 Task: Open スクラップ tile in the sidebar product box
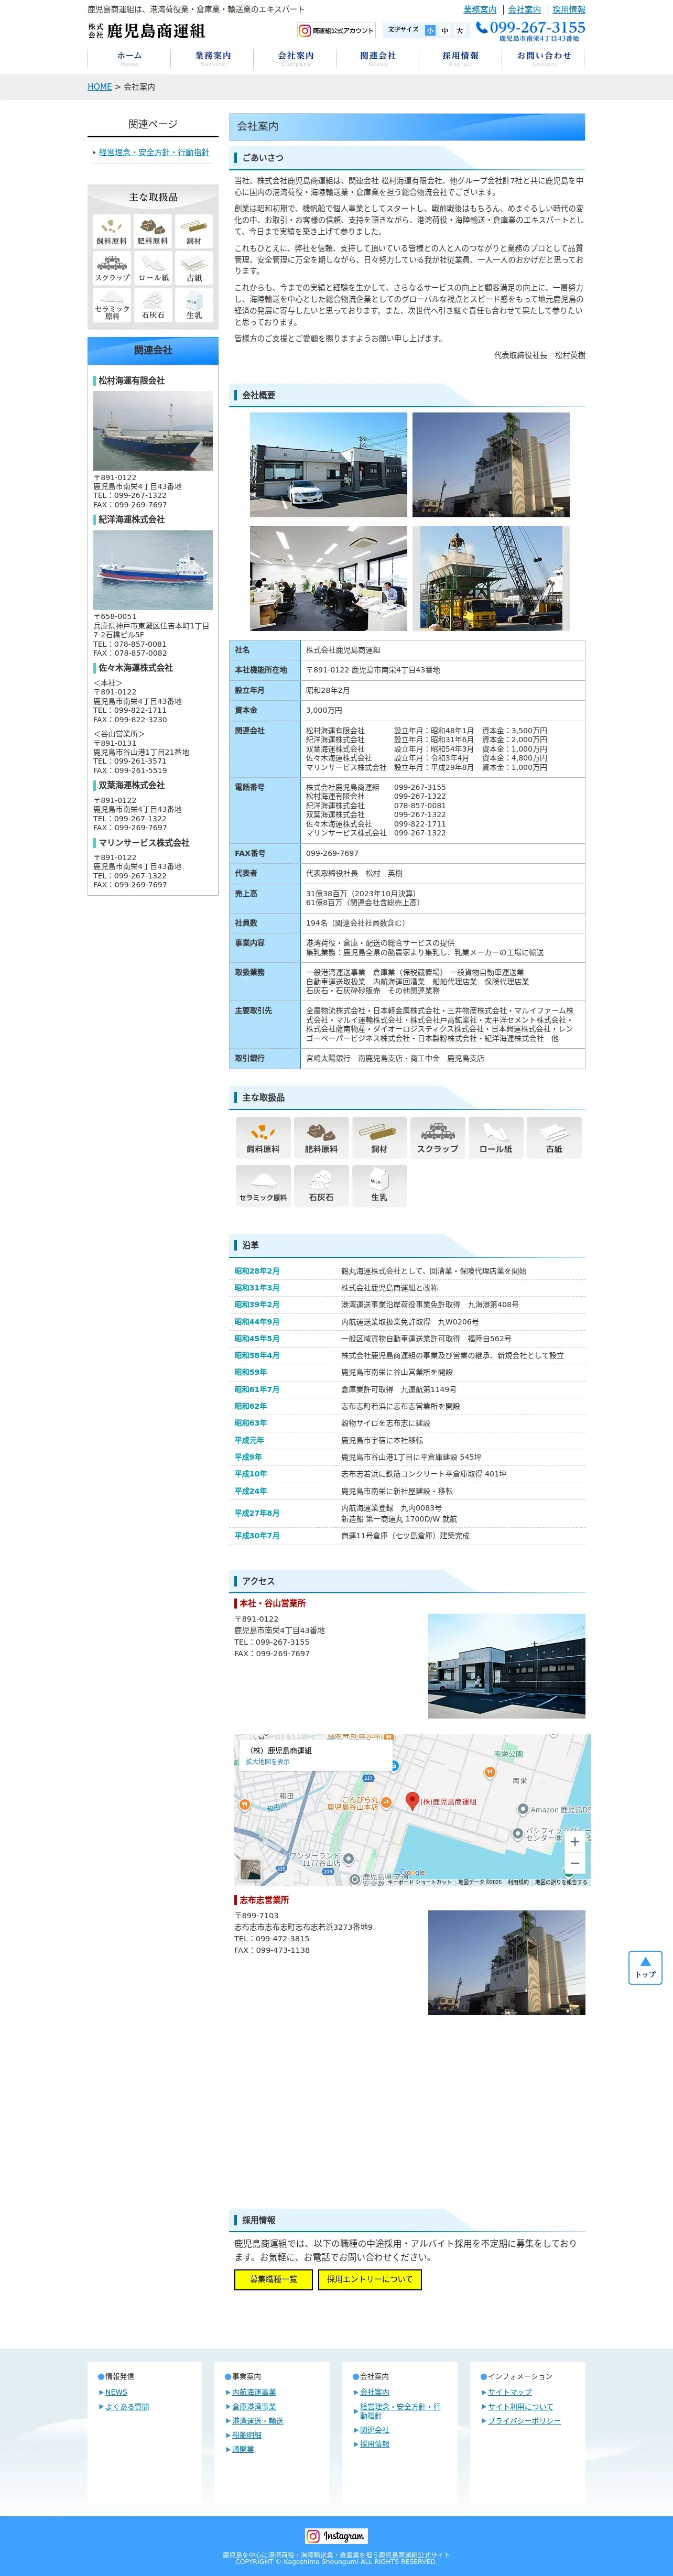[111, 268]
